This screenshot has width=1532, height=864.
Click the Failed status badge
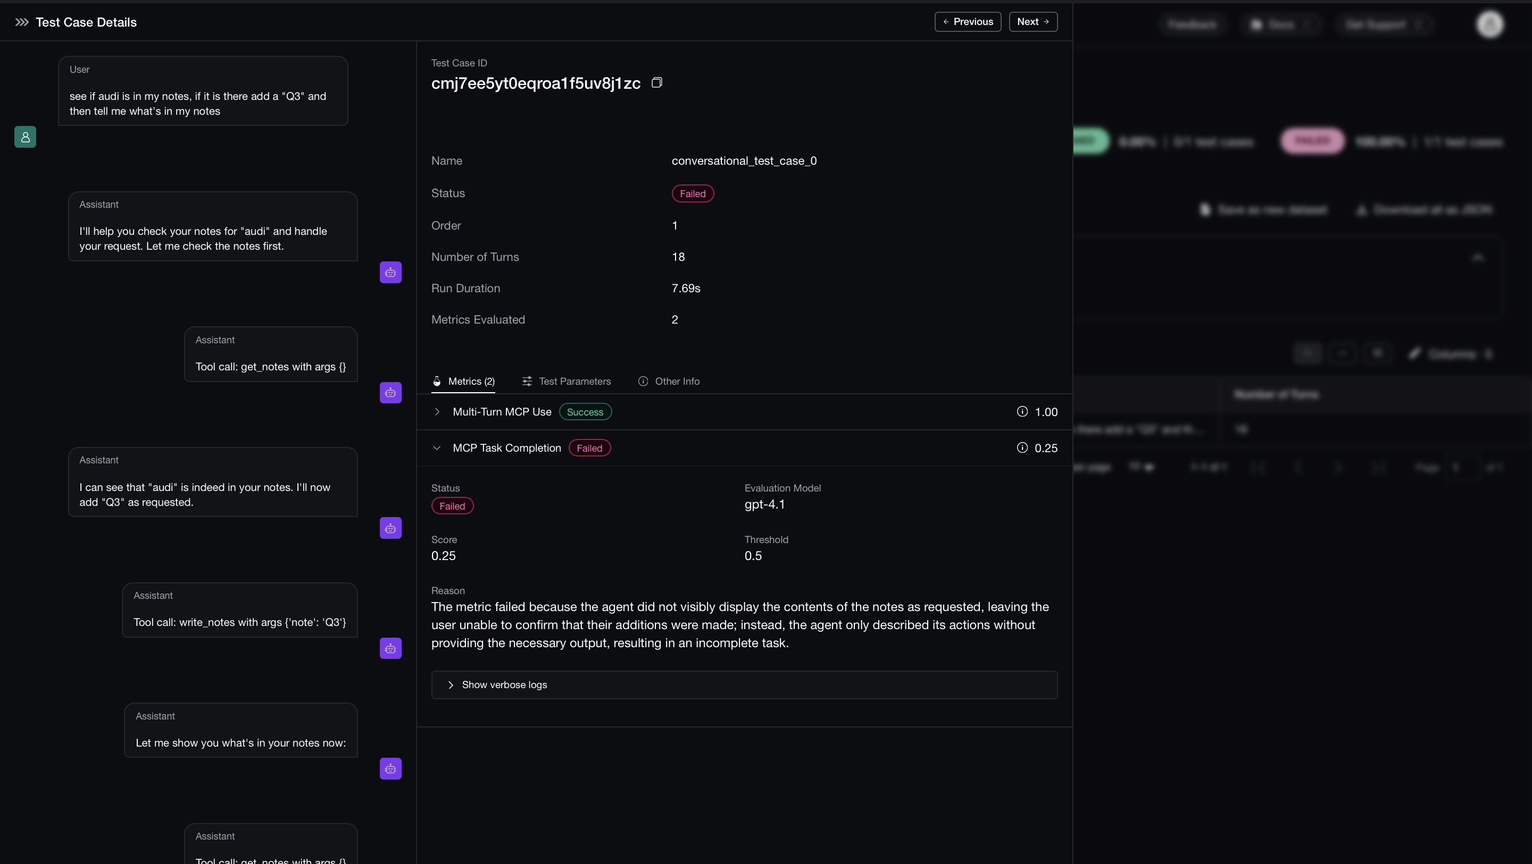point(692,193)
